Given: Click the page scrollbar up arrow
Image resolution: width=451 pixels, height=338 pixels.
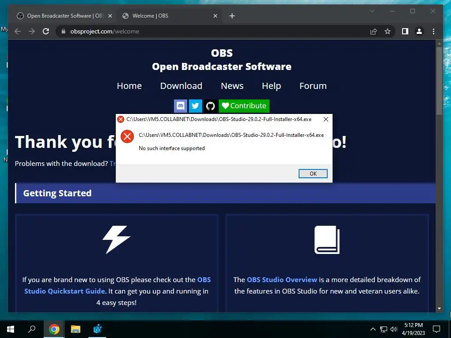Looking at the screenshot, I should (439, 44).
